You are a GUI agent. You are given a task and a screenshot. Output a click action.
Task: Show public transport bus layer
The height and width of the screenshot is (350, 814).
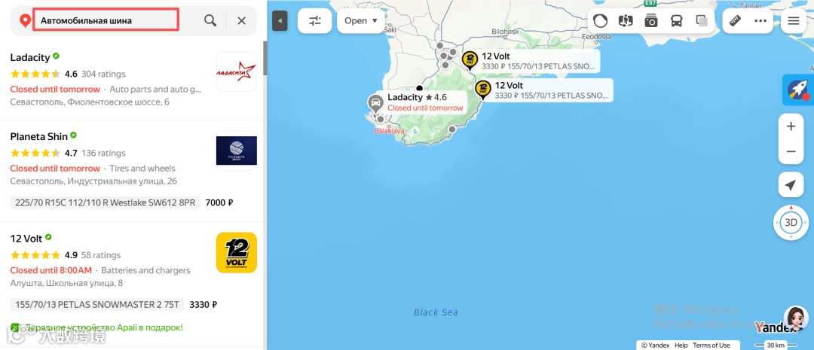[x=676, y=21]
